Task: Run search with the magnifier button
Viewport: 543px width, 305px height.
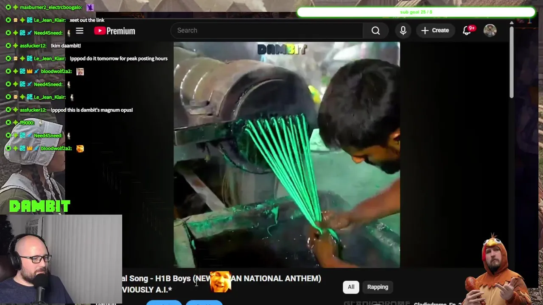Action: (x=376, y=30)
